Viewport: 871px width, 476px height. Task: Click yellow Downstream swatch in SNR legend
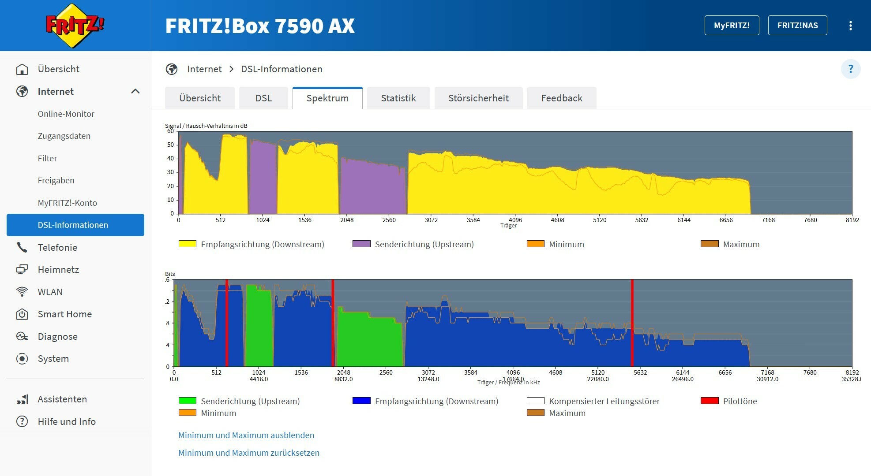187,244
